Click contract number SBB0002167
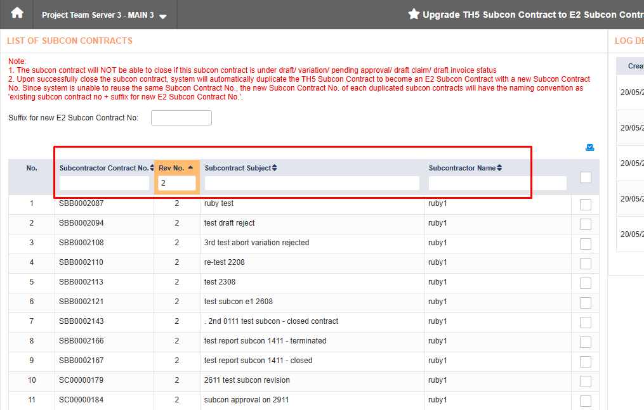644x410 pixels. [81, 361]
